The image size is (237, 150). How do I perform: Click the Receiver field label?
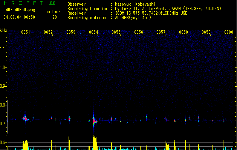(76, 13)
